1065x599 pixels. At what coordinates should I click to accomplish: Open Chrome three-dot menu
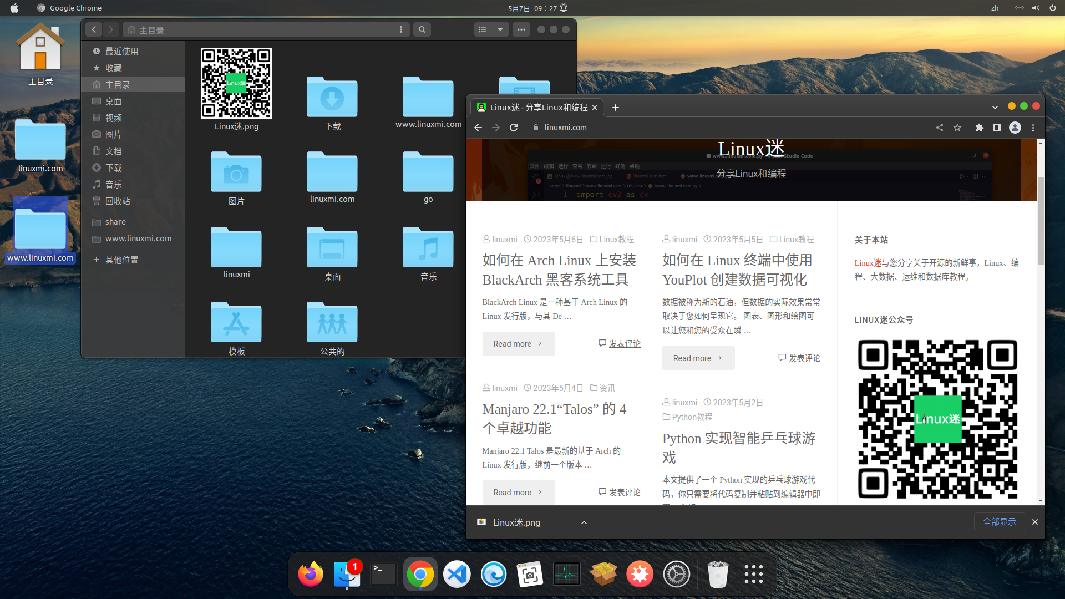[x=1033, y=128]
